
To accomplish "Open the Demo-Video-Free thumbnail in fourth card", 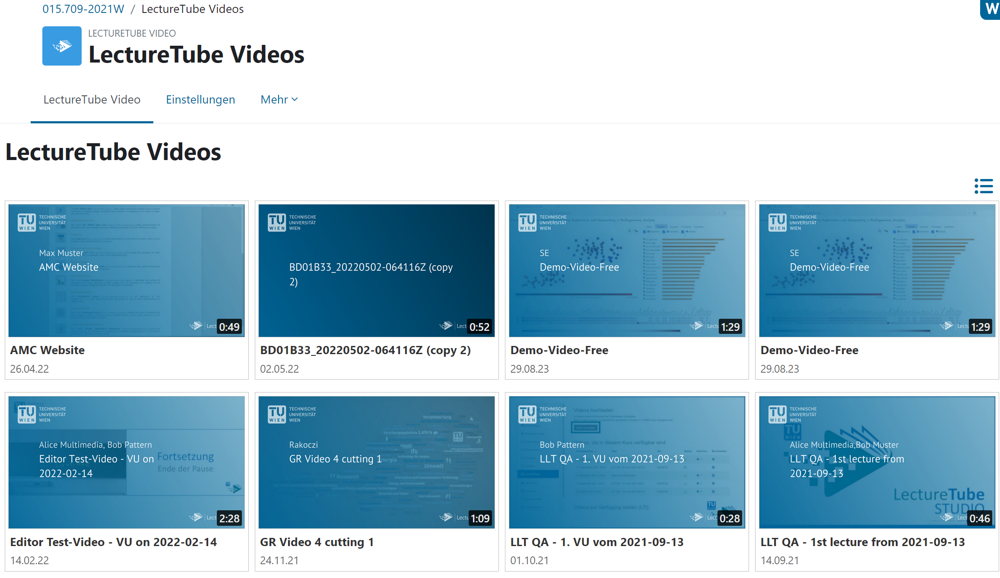I will (877, 270).
